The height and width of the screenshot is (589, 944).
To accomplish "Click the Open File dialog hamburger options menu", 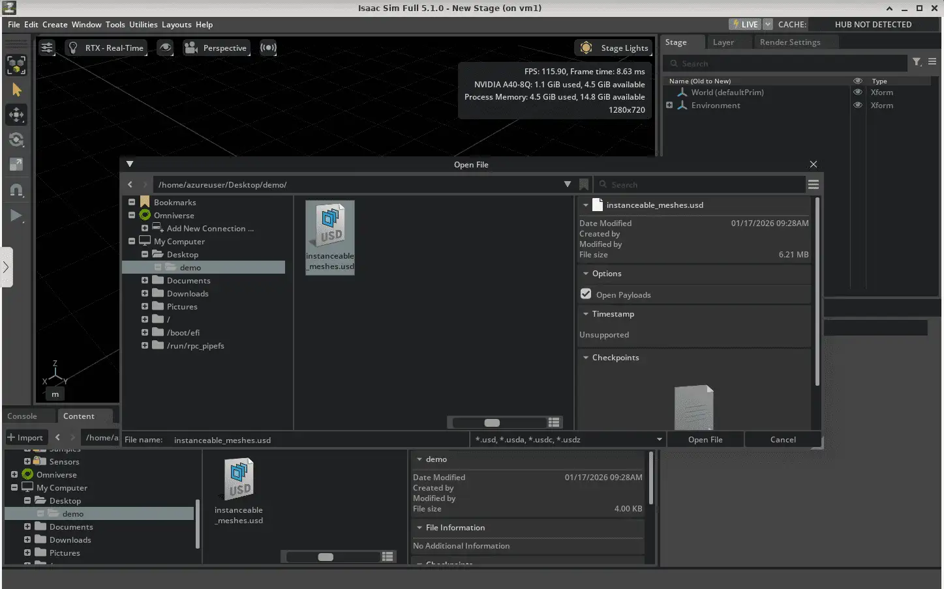I will 813,184.
